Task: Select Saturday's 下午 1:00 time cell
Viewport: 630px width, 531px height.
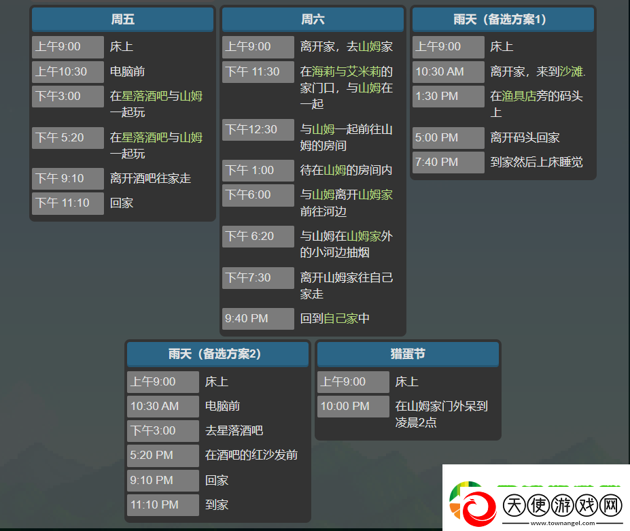Action: pyautogui.click(x=258, y=171)
